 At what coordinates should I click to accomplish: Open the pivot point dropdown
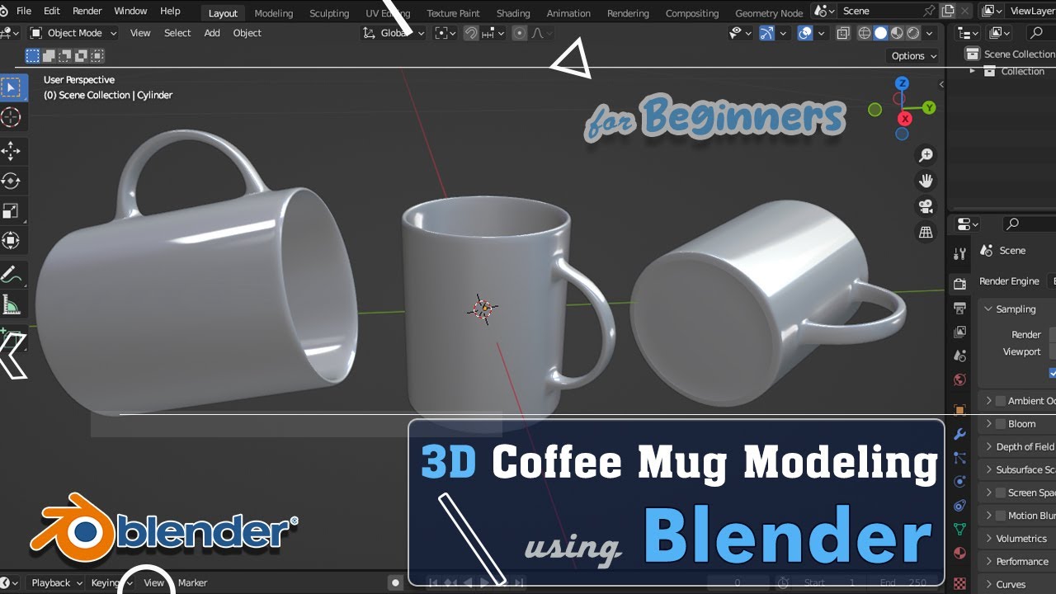click(445, 33)
